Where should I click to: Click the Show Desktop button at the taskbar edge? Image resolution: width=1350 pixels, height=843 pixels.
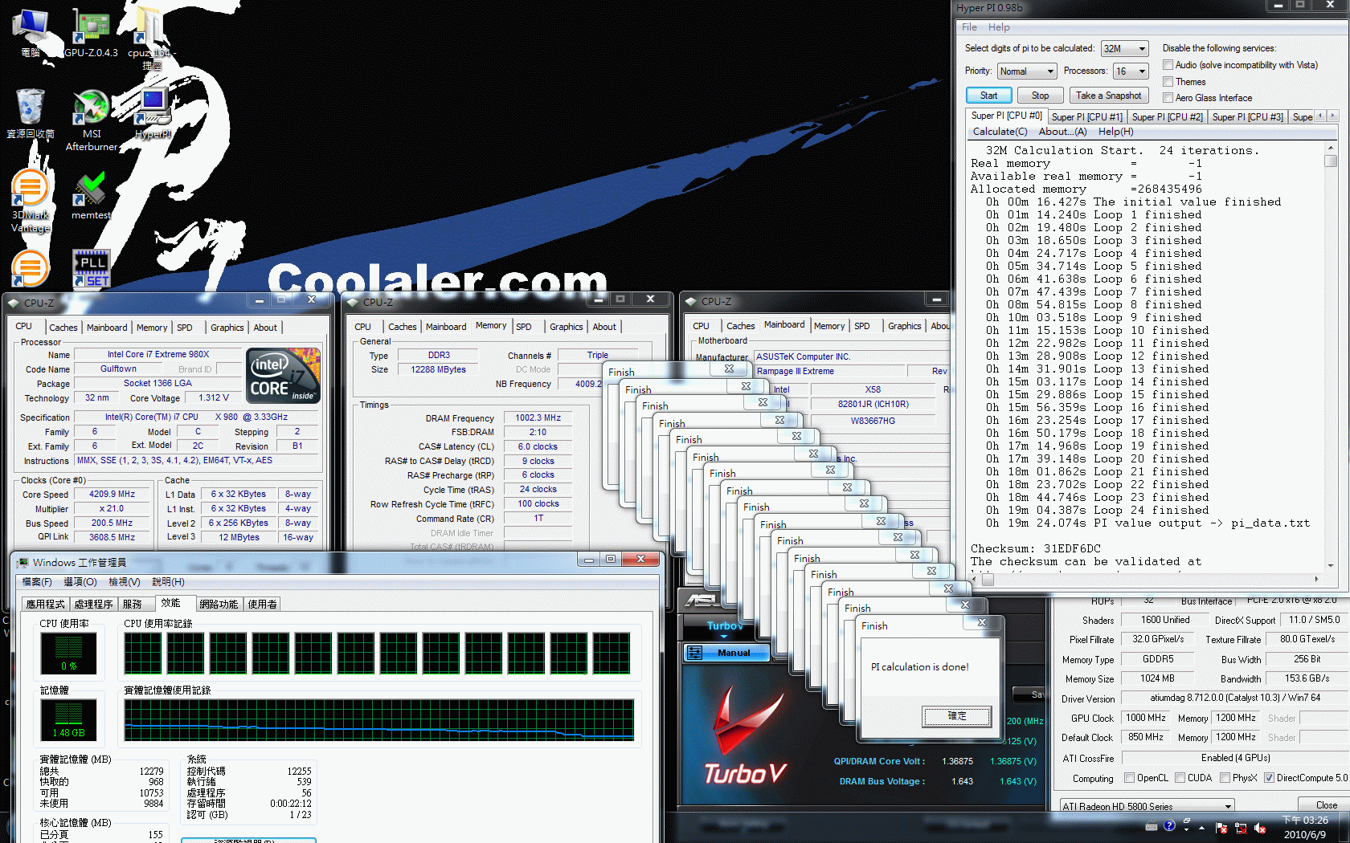[x=1344, y=827]
